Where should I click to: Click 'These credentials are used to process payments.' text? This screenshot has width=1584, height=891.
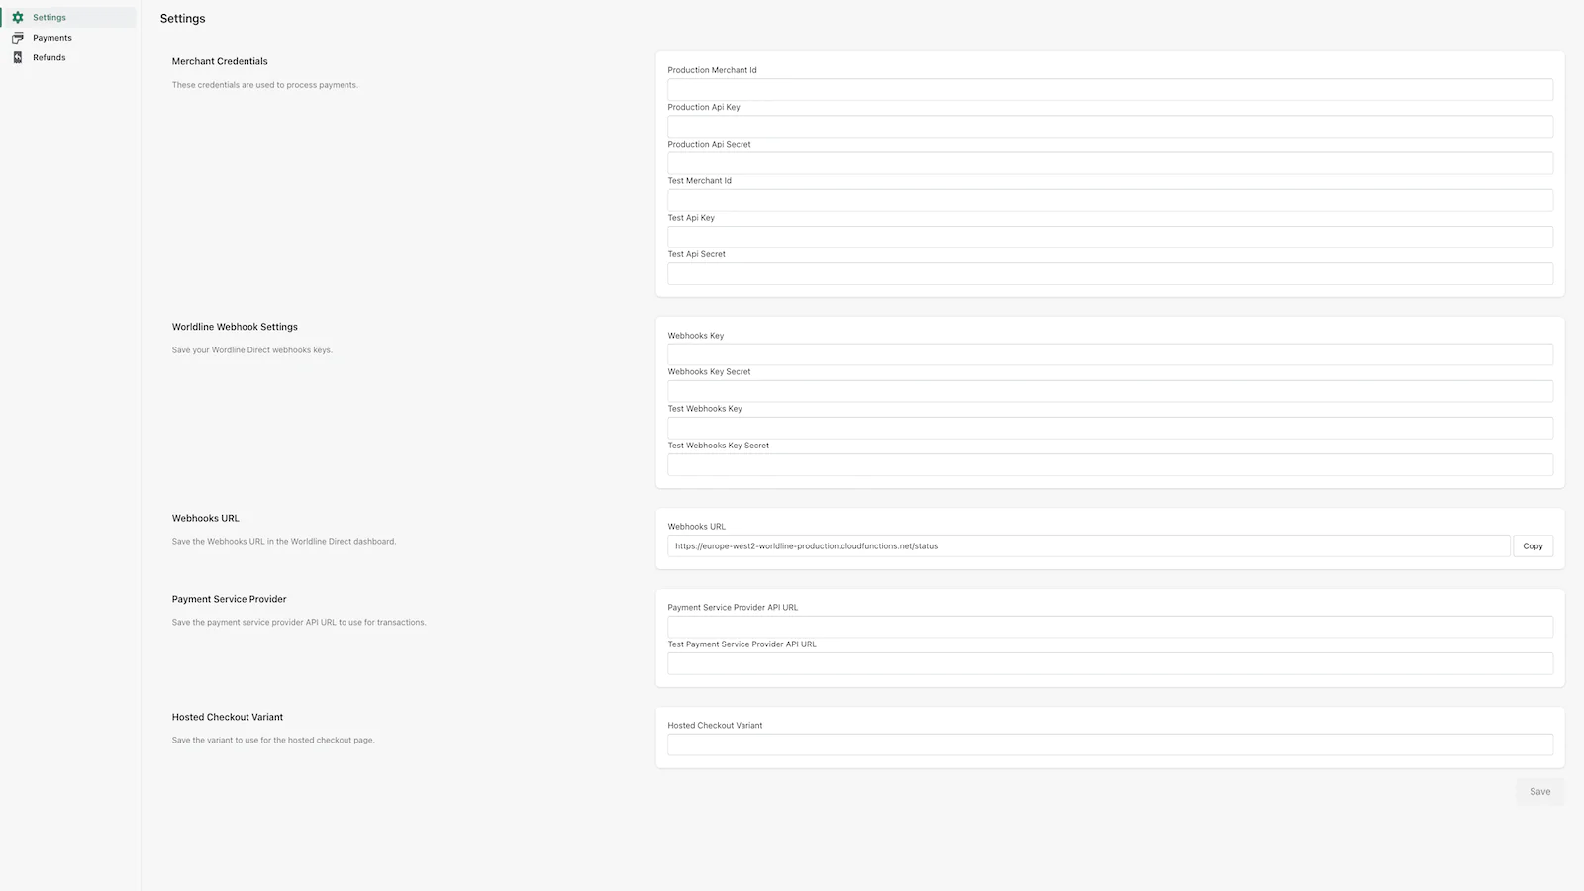tap(265, 85)
